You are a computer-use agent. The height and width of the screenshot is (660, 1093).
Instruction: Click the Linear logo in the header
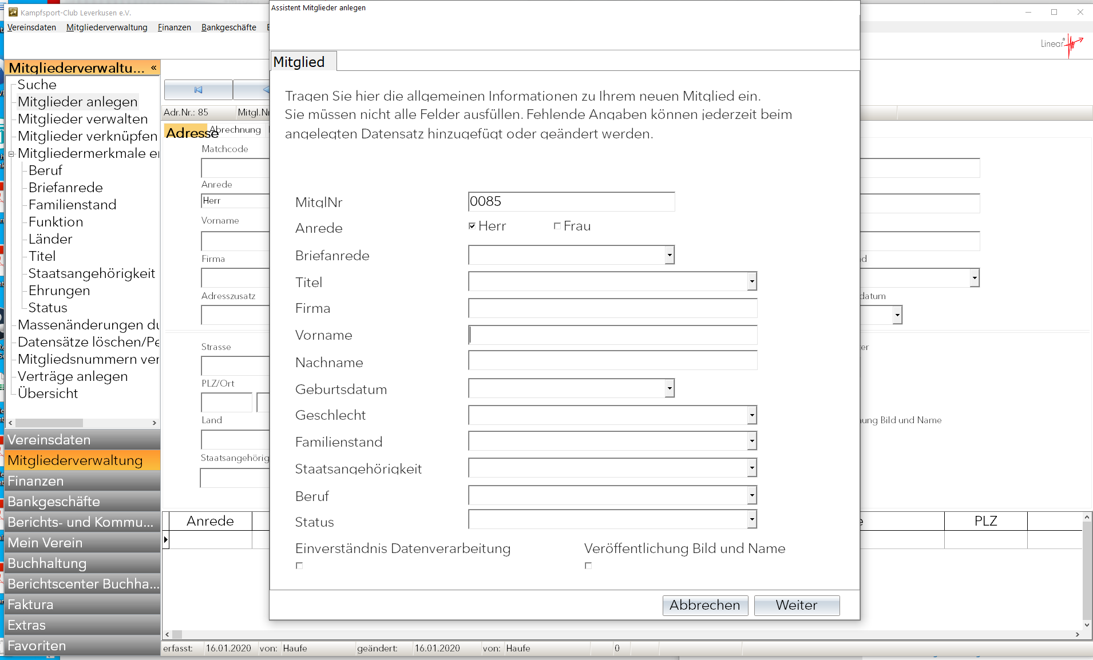[x=1062, y=44]
